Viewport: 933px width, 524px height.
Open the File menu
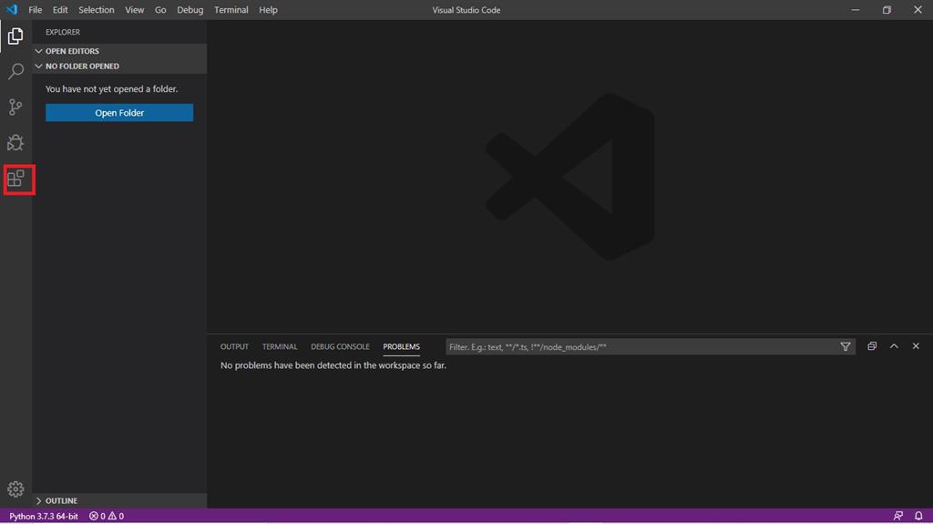36,9
